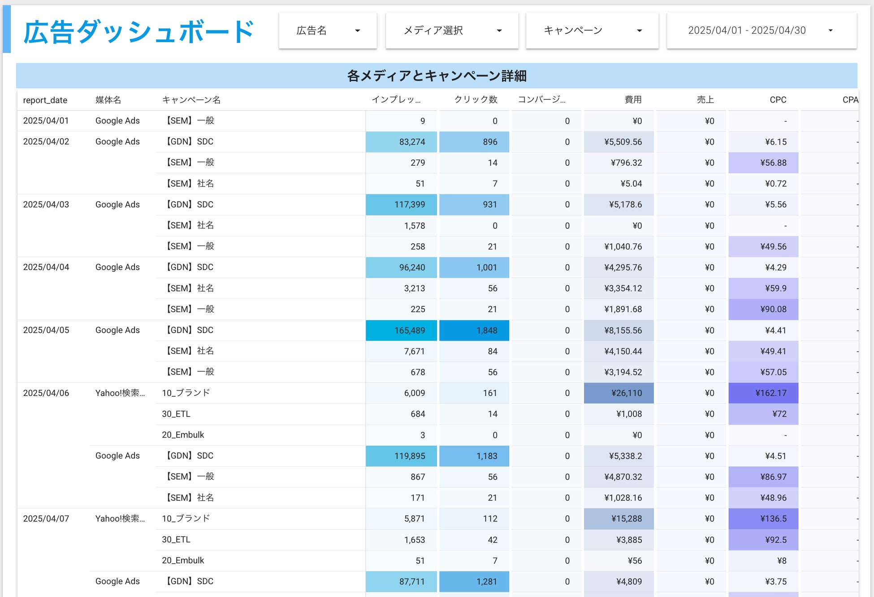Click the 広告ダッシュボード title
The width and height of the screenshot is (874, 597).
pos(139,32)
